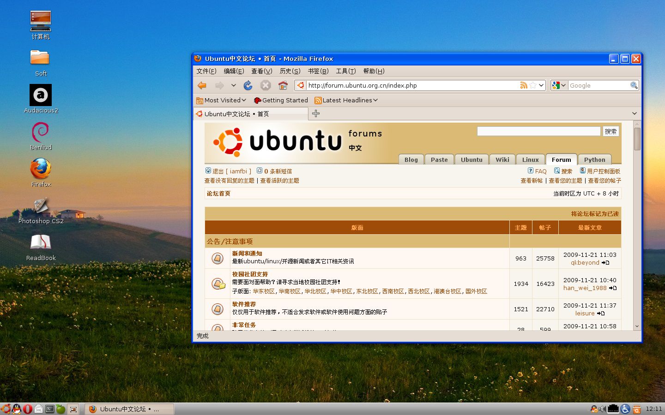Expand the Latest Headlines feed menu
This screenshot has height=415, width=665.
(346, 100)
